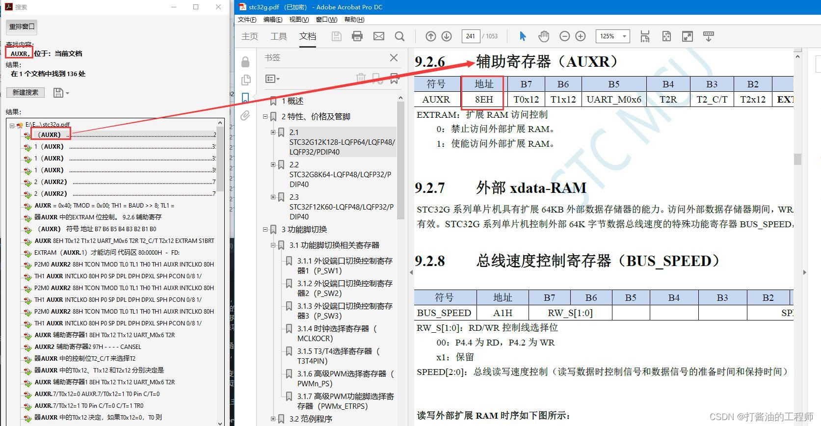Image resolution: width=821 pixels, height=426 pixels.
Task: Select bookmark 1 概述
Action: click(292, 101)
